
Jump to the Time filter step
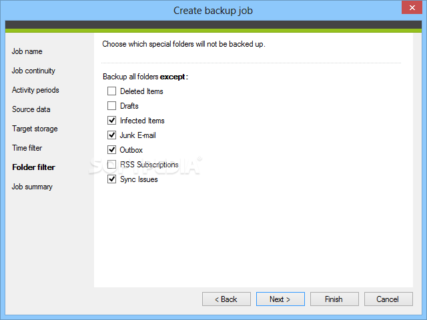point(27,148)
